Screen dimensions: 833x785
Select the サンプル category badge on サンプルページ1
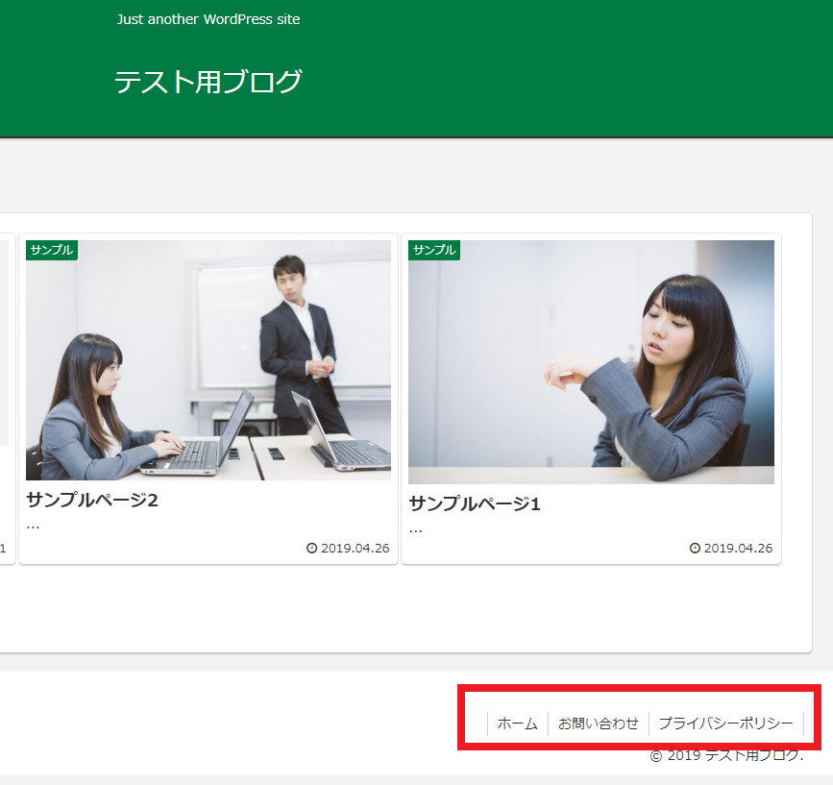pyautogui.click(x=434, y=250)
